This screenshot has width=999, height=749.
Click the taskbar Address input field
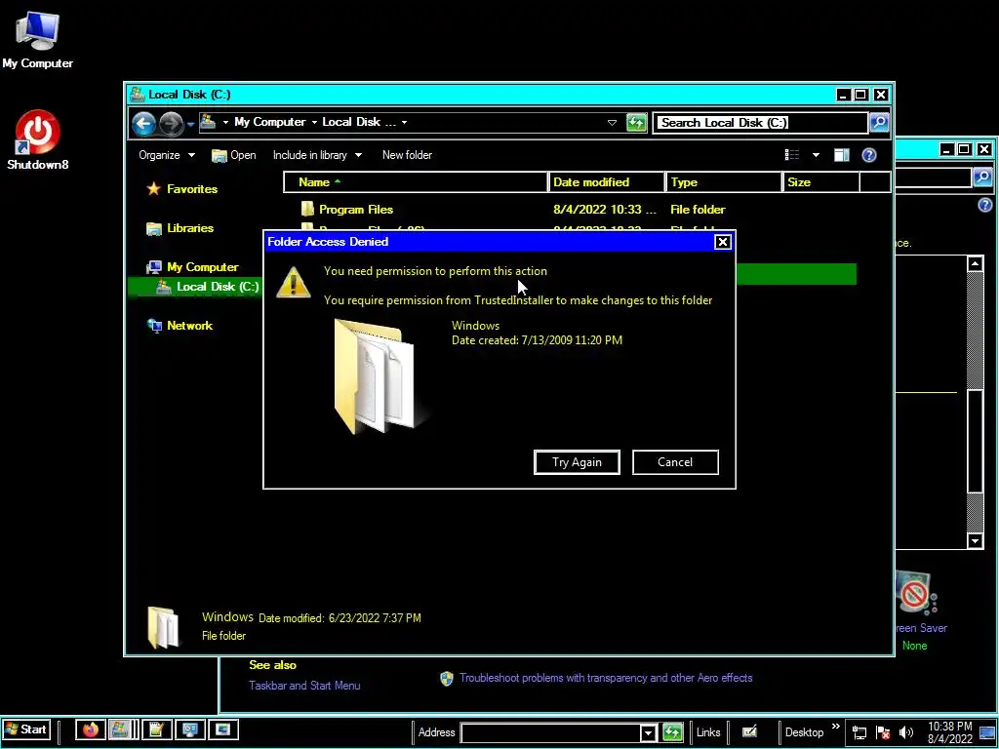tap(551, 732)
